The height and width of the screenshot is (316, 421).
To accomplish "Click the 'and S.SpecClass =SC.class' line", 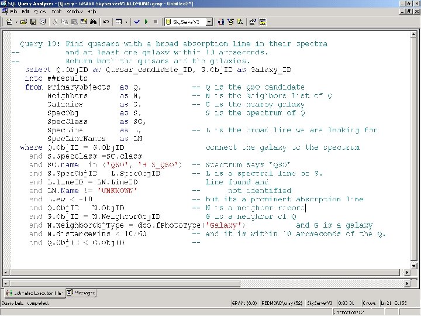I will click(x=85, y=156).
